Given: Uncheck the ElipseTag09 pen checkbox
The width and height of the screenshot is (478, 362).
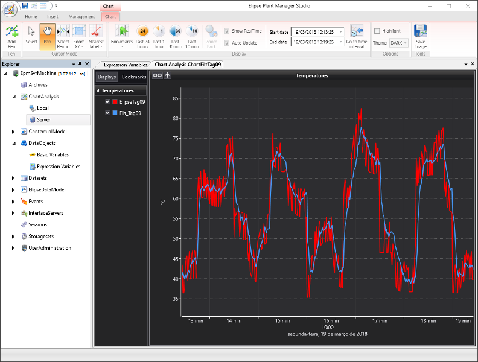Looking at the screenshot, I should pos(107,102).
